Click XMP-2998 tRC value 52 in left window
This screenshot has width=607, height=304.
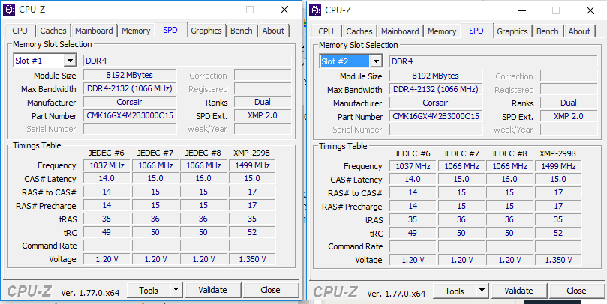[252, 232]
